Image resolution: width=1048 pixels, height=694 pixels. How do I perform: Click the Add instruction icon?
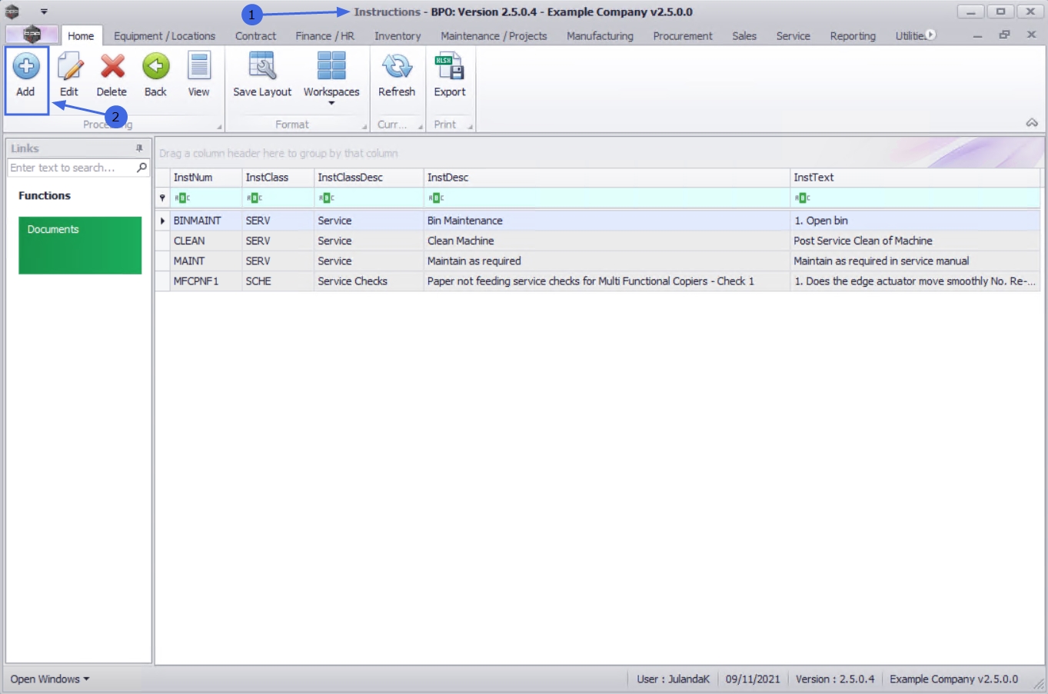coord(26,67)
